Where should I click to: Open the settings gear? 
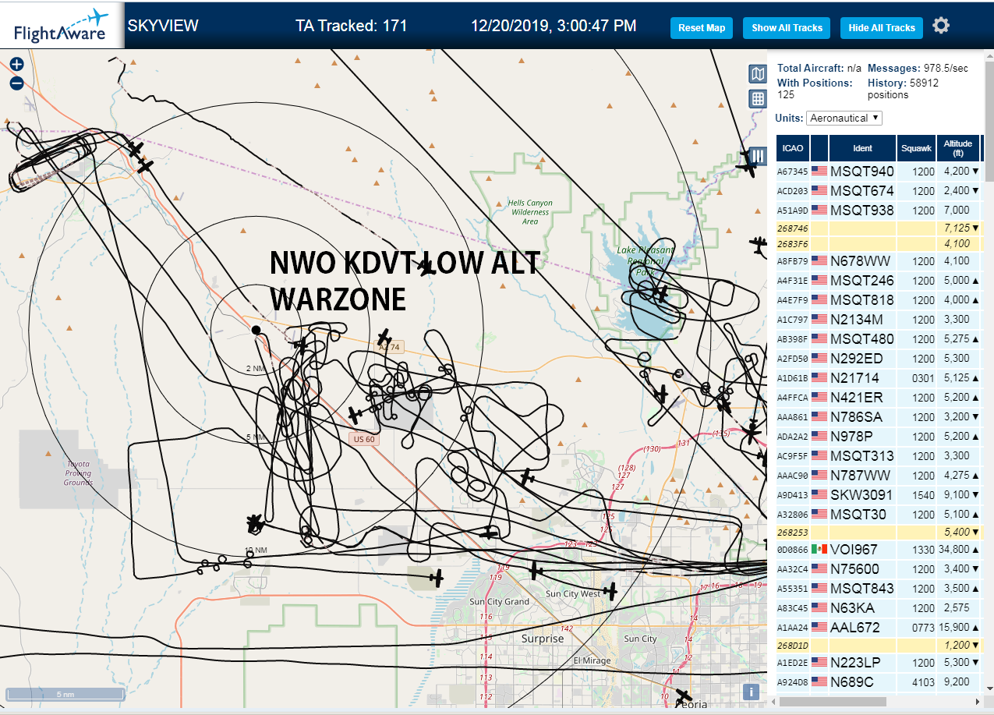(941, 26)
